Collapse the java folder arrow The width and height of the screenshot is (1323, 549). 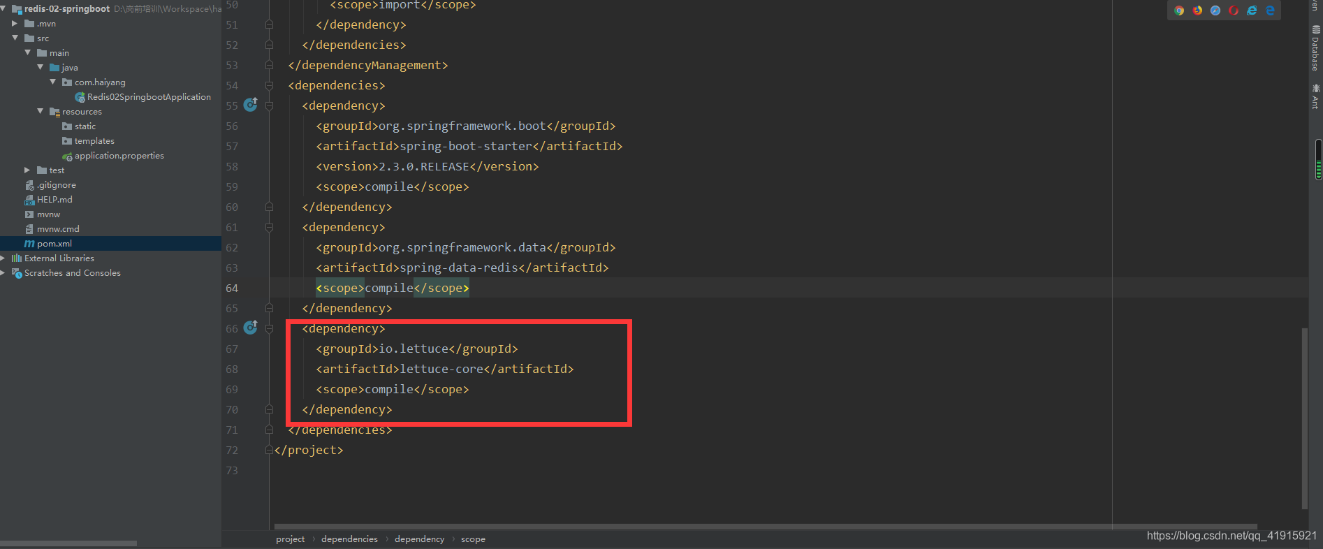pyautogui.click(x=40, y=67)
